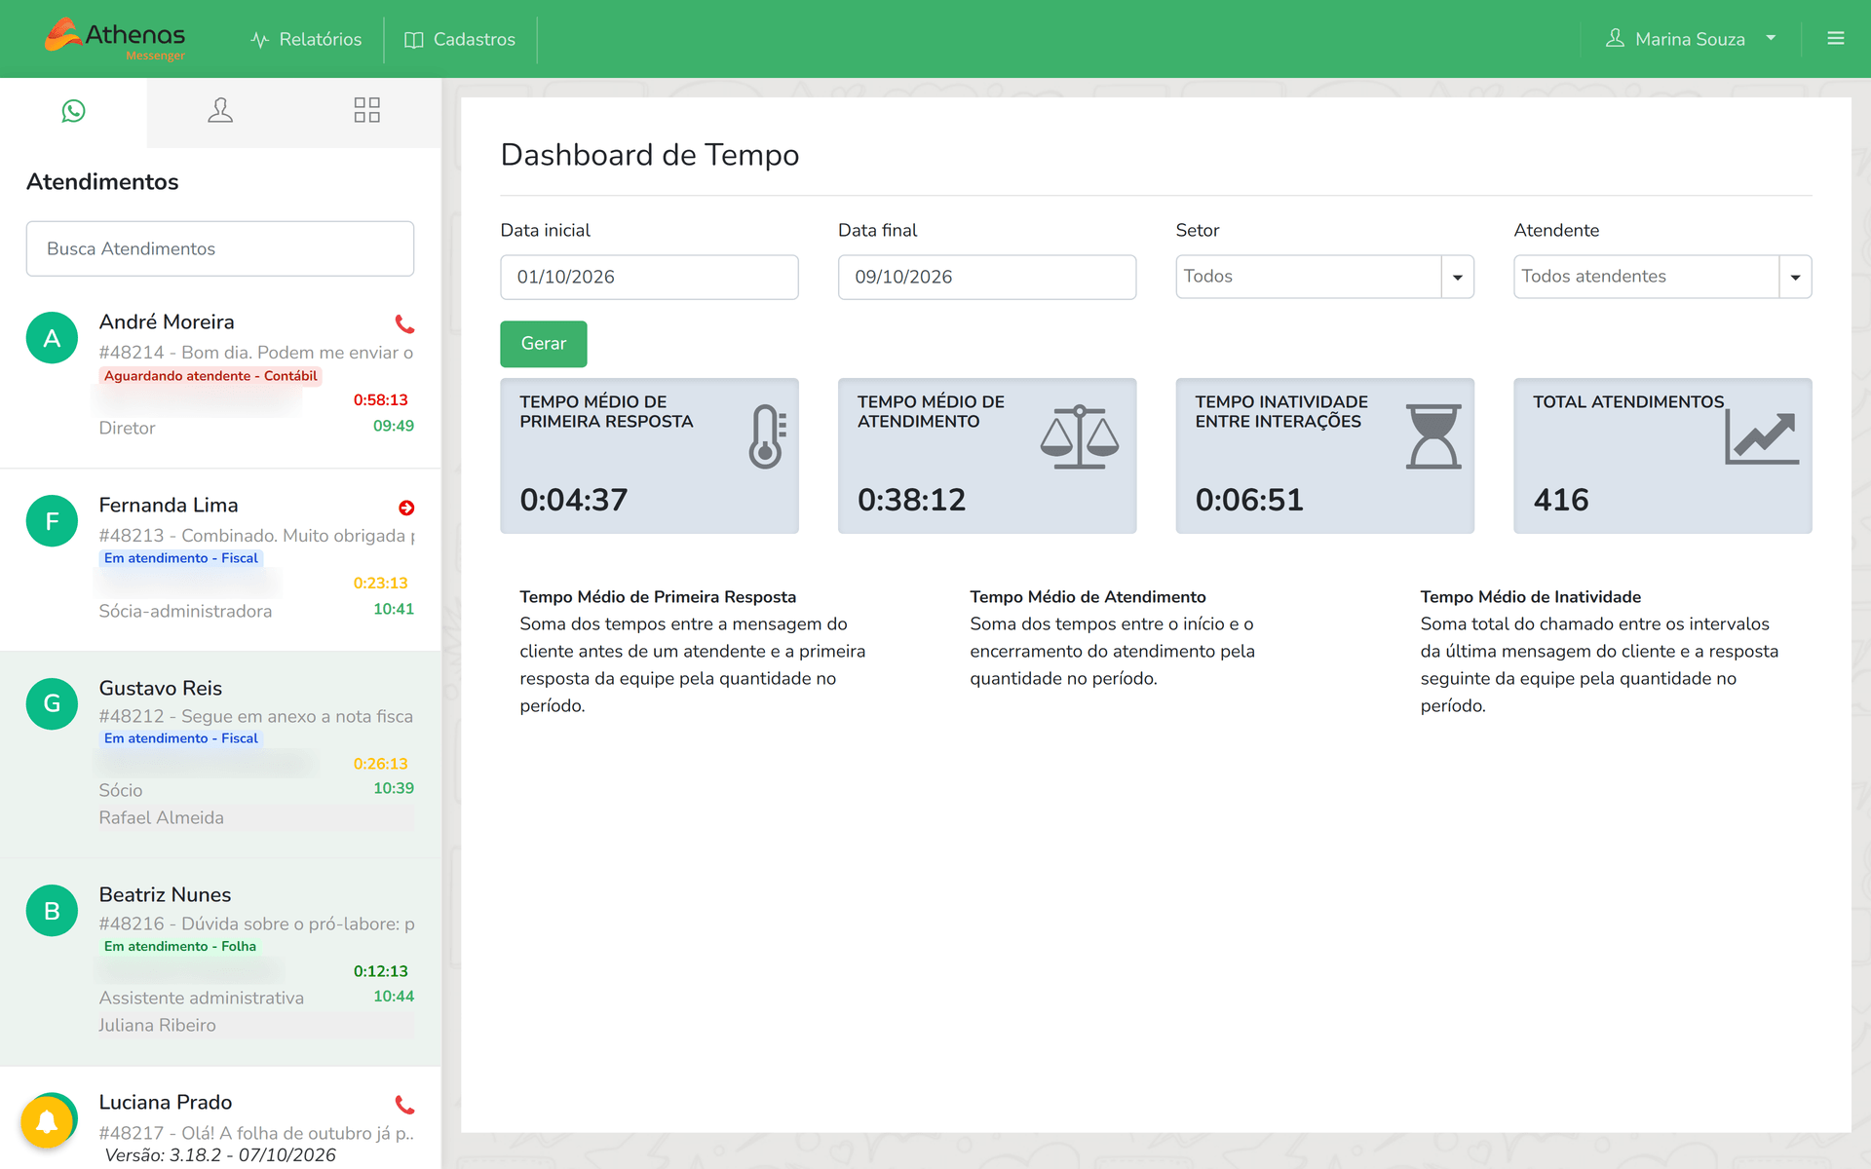Click the 0:04:37 first response value
1871x1169 pixels.
(x=574, y=500)
